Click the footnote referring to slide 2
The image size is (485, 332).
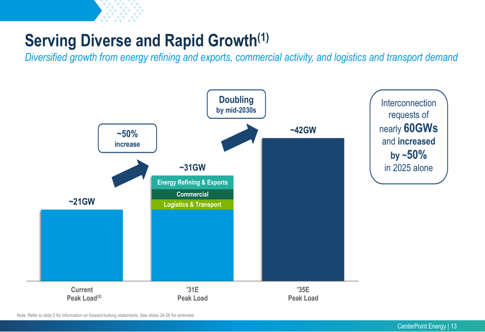pyautogui.click(x=106, y=316)
